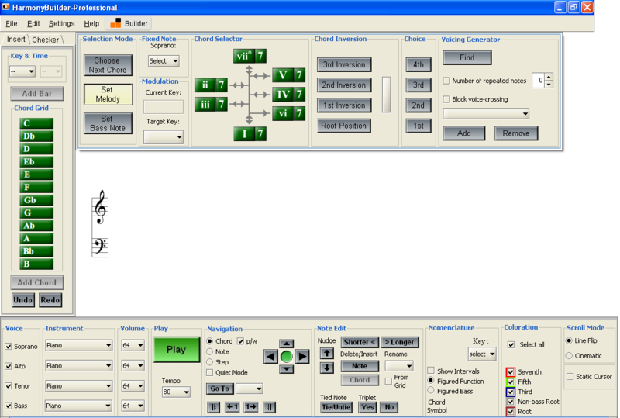
Task: Enable Number of repeated notes
Action: click(446, 81)
